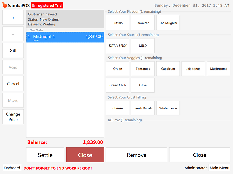The image size is (233, 174).
Task: Click the red Close ticket button
Action: click(x=85, y=155)
